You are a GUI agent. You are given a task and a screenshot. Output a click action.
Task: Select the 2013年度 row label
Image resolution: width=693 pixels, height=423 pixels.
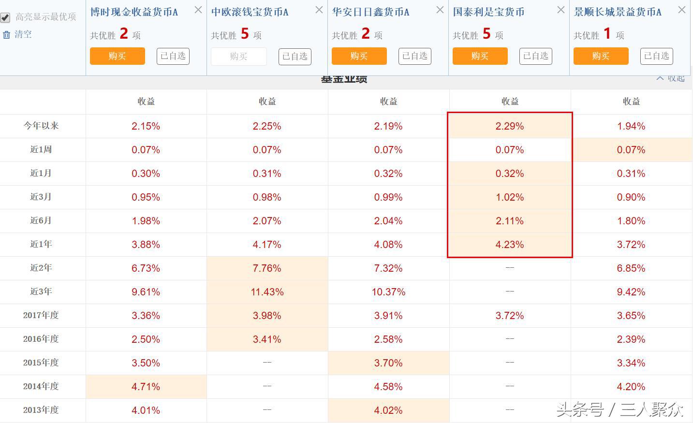[x=41, y=410]
